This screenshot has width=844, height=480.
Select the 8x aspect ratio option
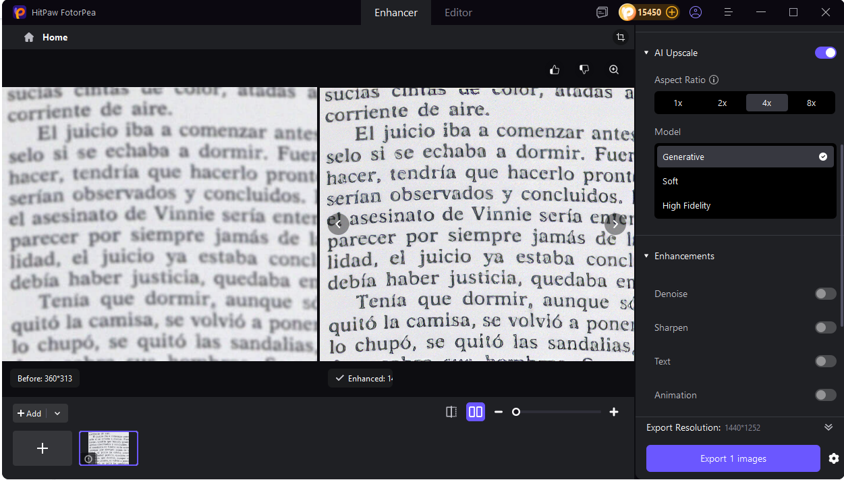[811, 103]
